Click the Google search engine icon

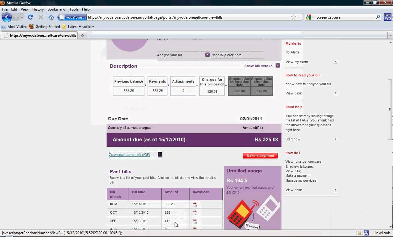(308, 17)
